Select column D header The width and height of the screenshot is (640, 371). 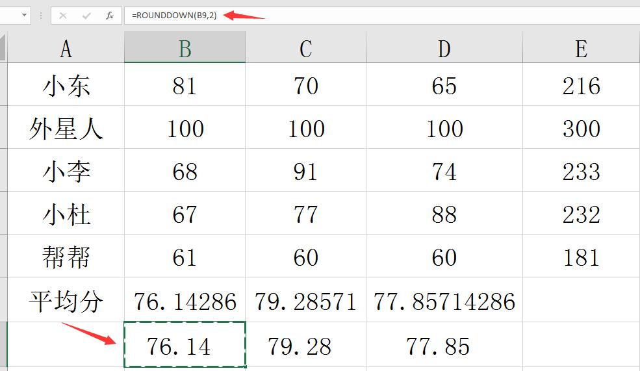444,47
